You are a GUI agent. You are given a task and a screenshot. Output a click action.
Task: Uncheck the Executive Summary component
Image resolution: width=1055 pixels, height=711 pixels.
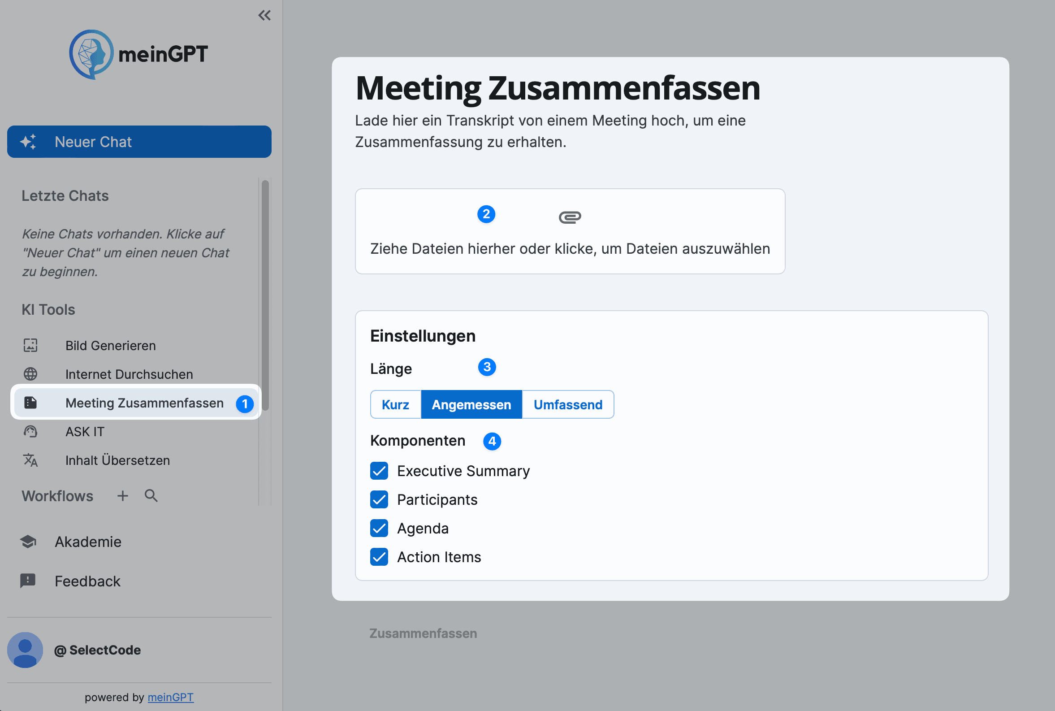[x=379, y=471]
